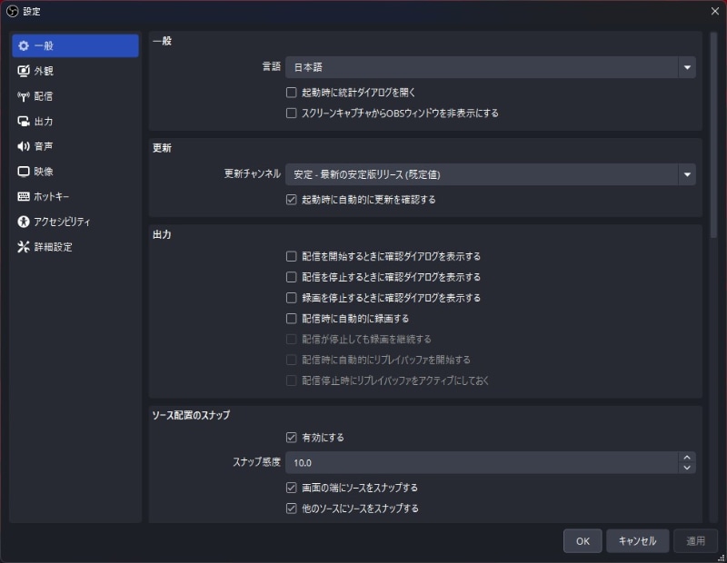This screenshot has width=727, height=563.
Task: Disable 画面の端にソースをスナップする checkbox
Action: pyautogui.click(x=292, y=488)
